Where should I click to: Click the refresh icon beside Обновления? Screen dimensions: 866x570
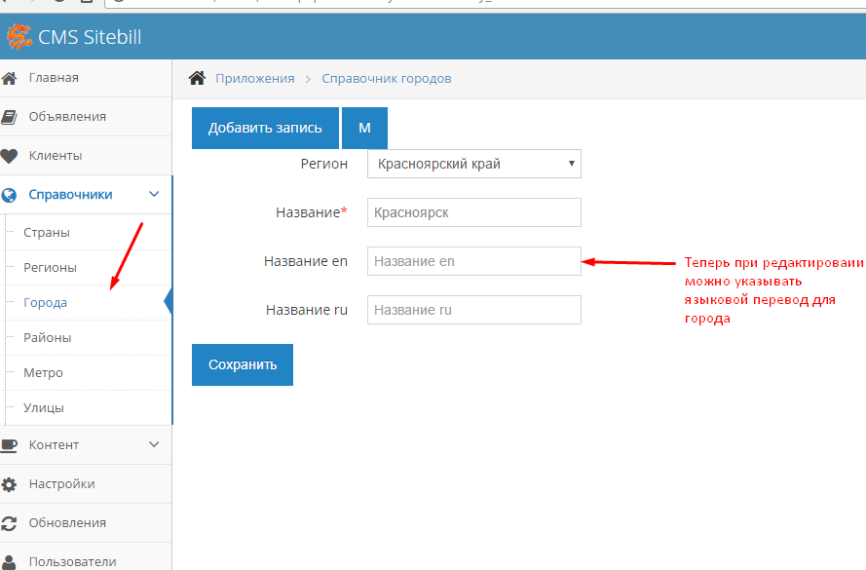[10, 523]
